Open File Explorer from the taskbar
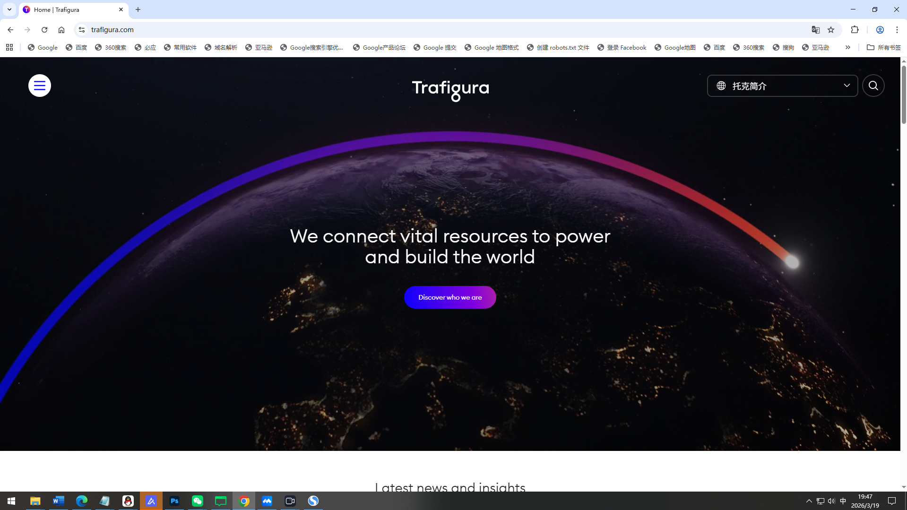 click(x=35, y=501)
